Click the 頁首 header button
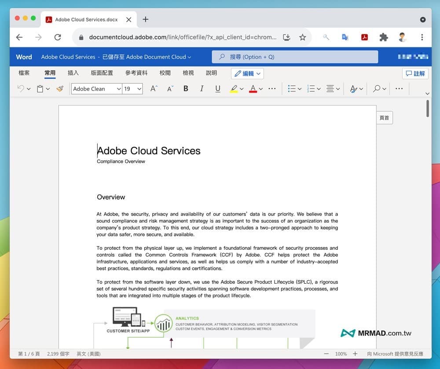 [x=385, y=118]
